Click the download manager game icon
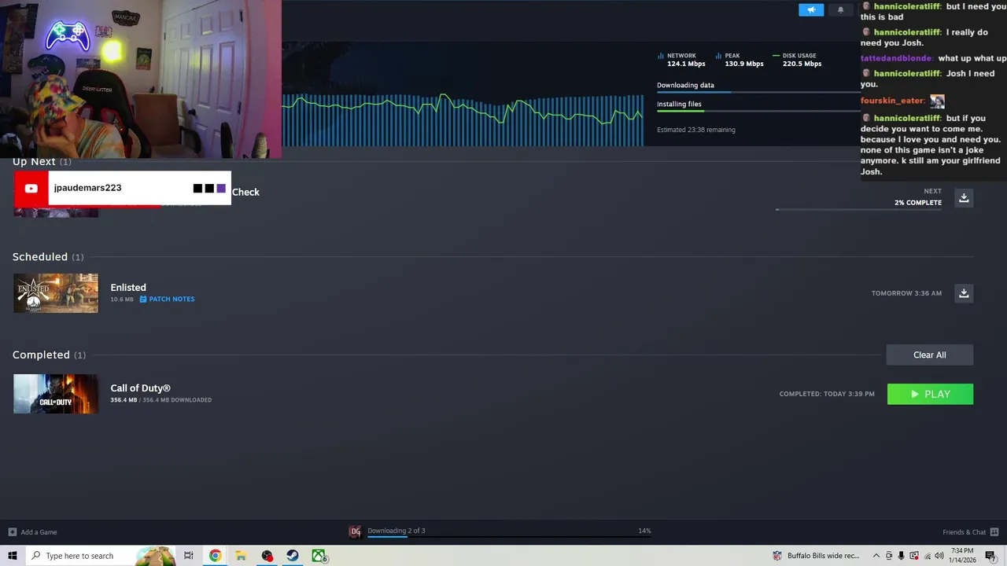 356,531
